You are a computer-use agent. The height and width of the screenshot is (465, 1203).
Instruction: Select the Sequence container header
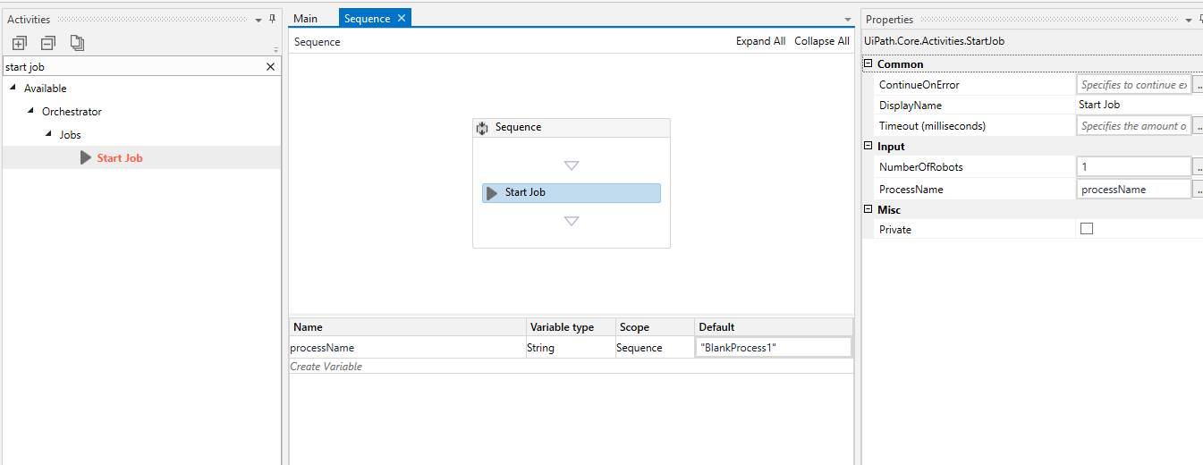pyautogui.click(x=572, y=128)
